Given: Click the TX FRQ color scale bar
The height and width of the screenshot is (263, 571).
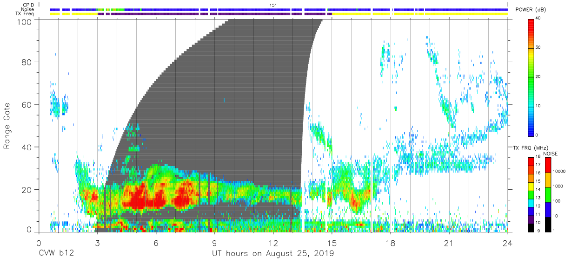Looking at the screenshot, I should (531, 194).
